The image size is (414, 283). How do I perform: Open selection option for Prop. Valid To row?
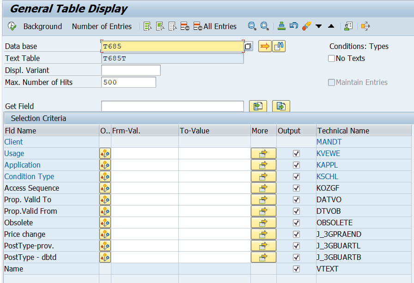tap(105, 199)
